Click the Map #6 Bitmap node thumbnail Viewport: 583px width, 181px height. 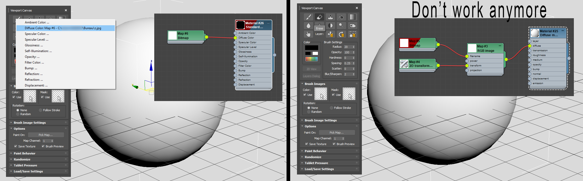point(173,35)
